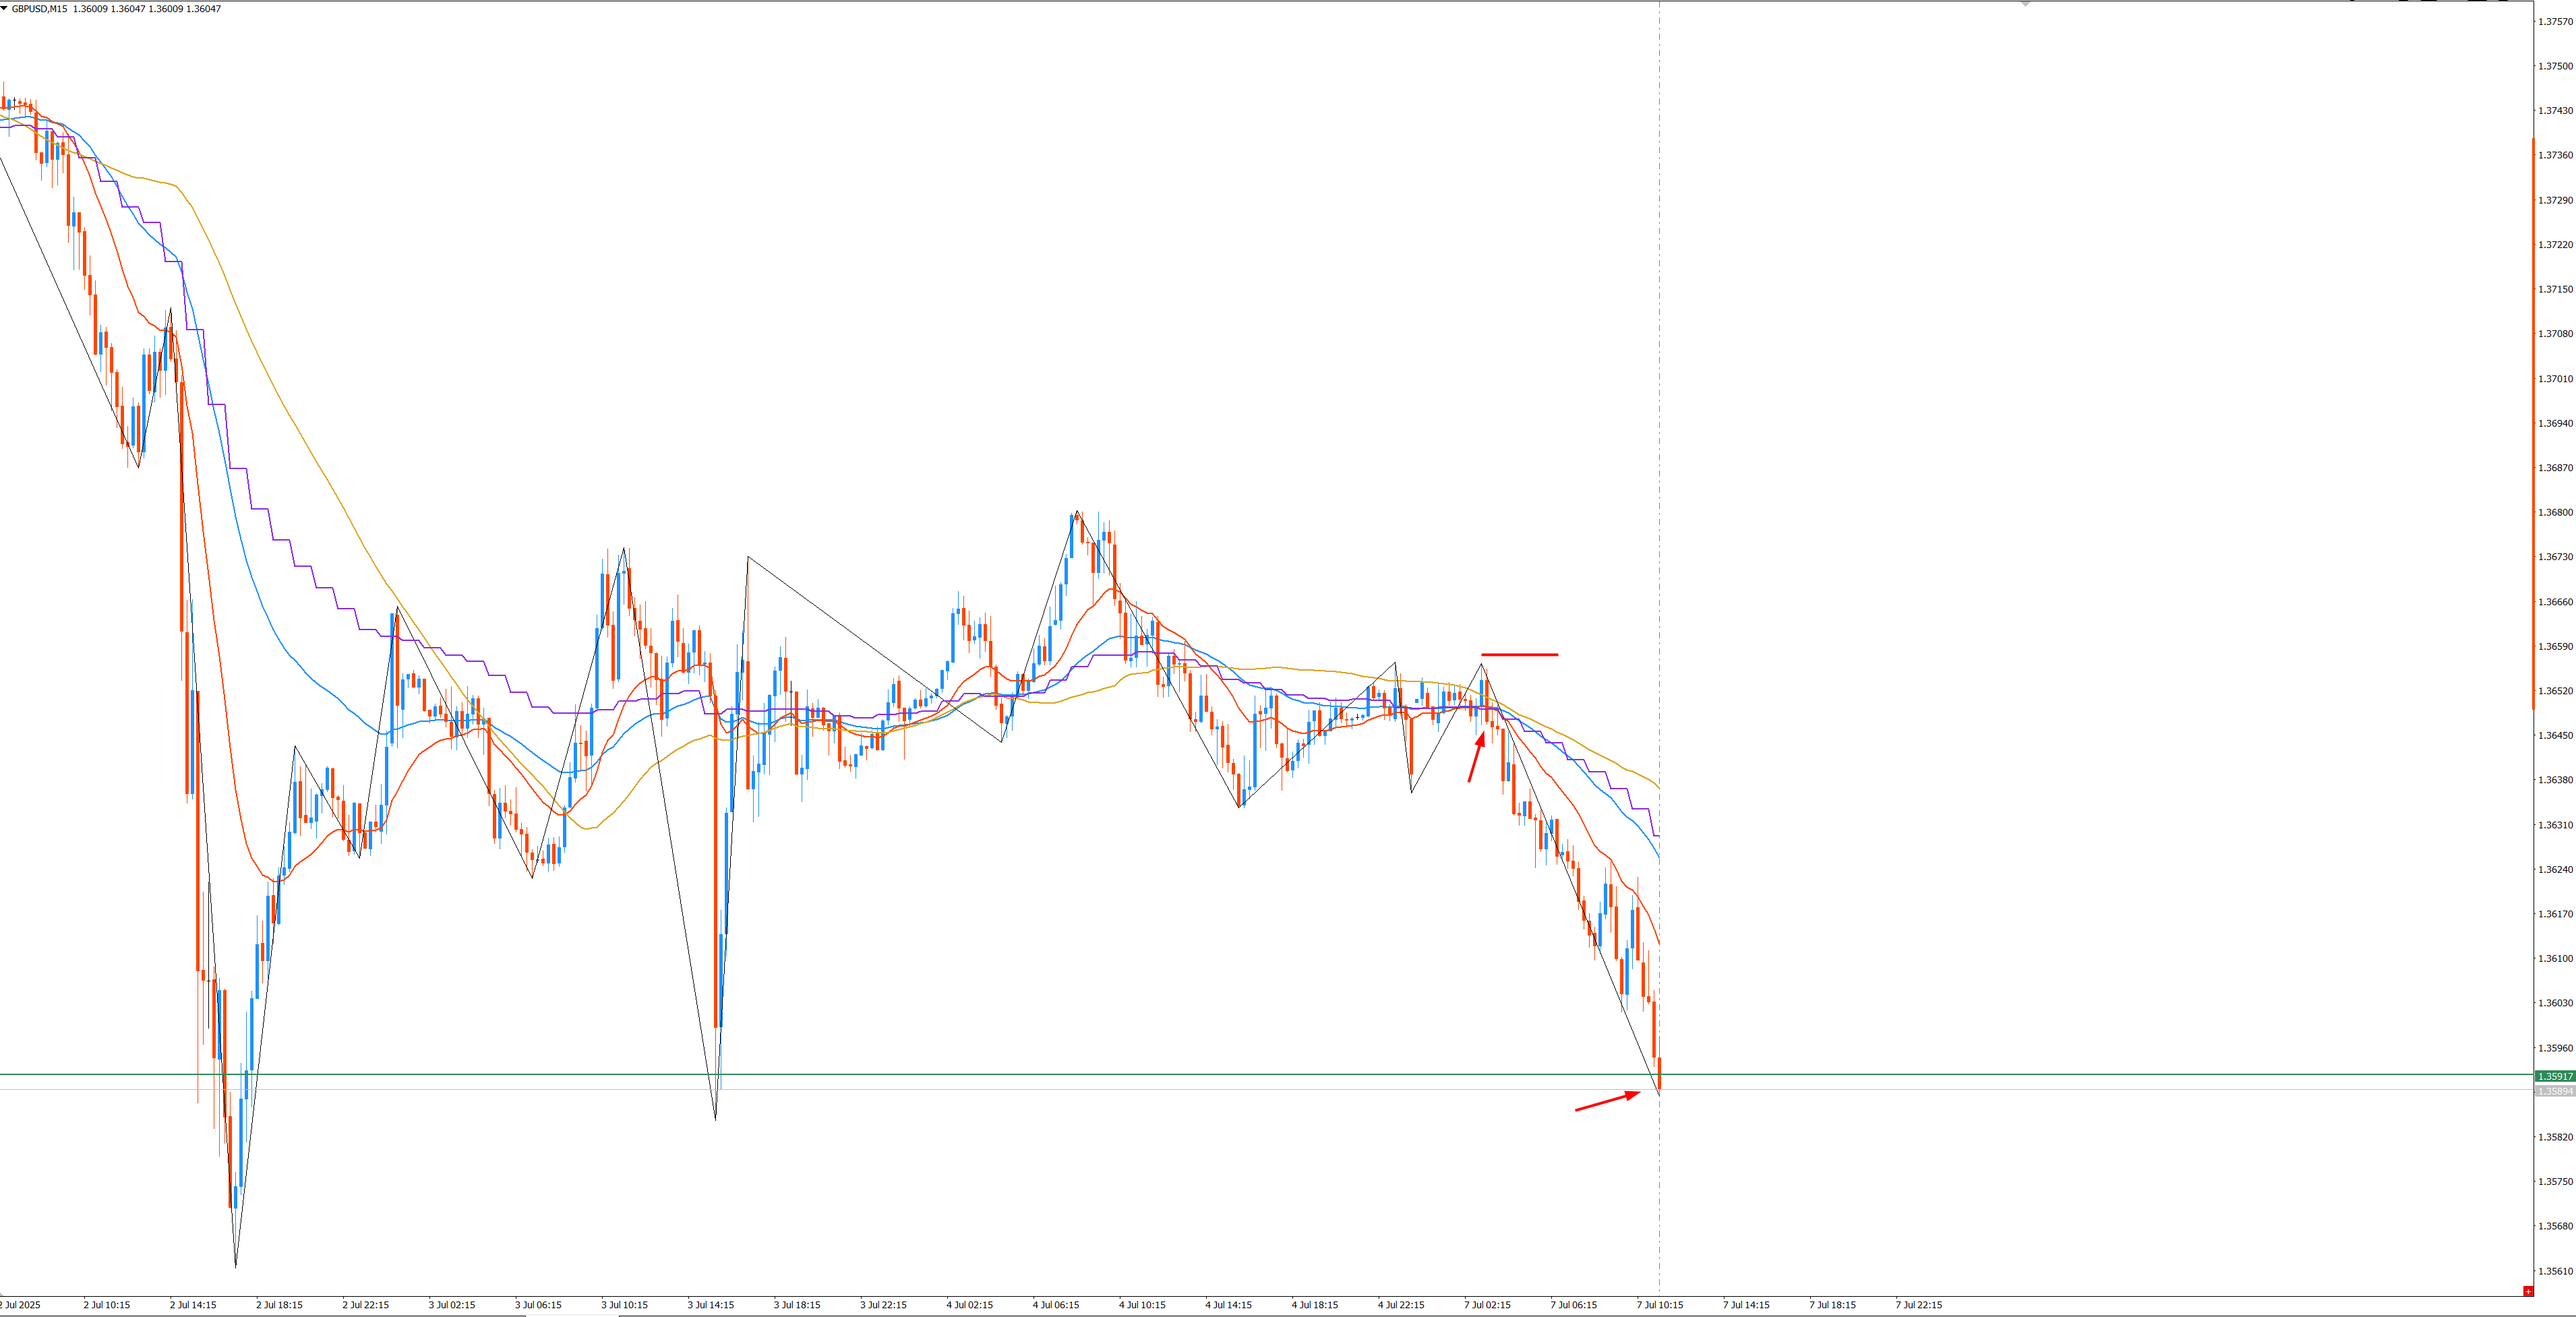
Task: Click the 2 Jul 18:15 time label
Action: click(x=279, y=1304)
